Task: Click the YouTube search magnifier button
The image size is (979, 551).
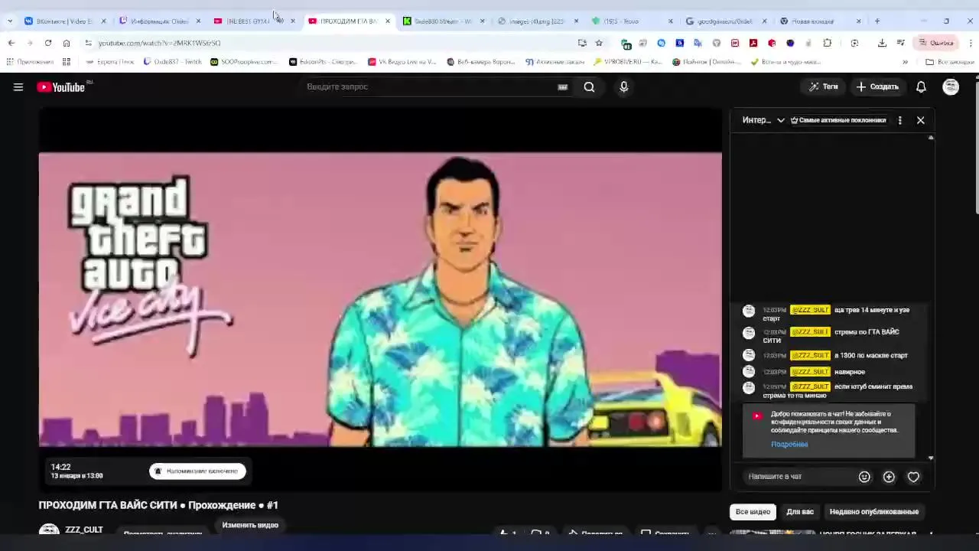Action: (x=589, y=87)
